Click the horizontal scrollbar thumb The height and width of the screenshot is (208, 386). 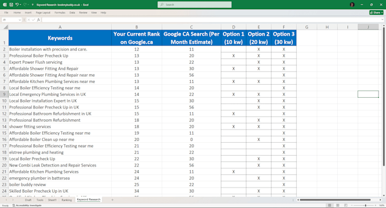(x=335, y=200)
